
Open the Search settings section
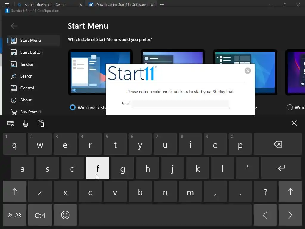[x=33, y=76]
